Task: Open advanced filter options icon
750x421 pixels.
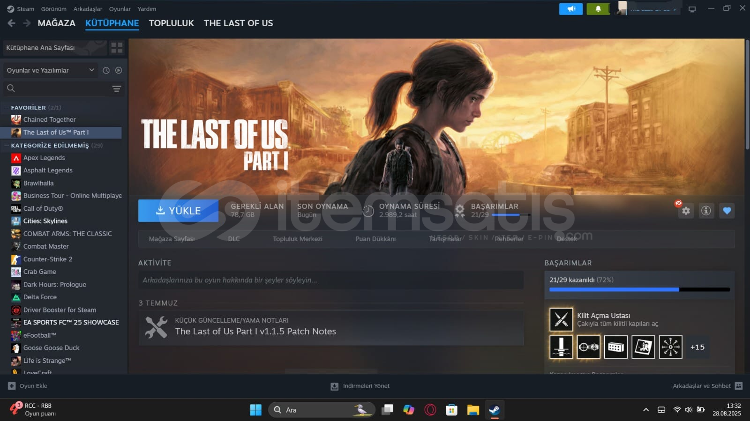Action: pos(117,89)
